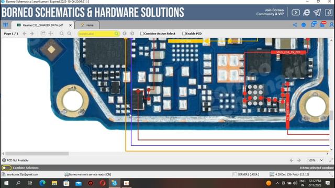335x188 pixels.
Task: Go to next page arrow in toolbar
Action: tap(32, 33)
